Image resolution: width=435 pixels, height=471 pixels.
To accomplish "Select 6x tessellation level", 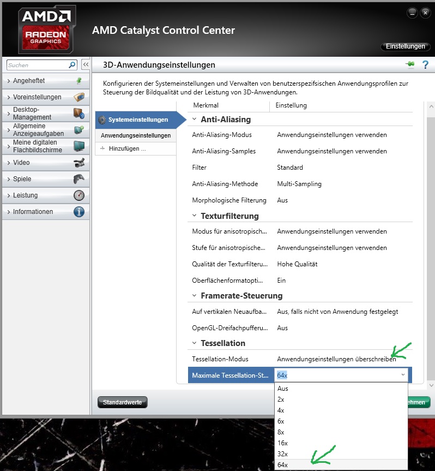I will point(341,421).
